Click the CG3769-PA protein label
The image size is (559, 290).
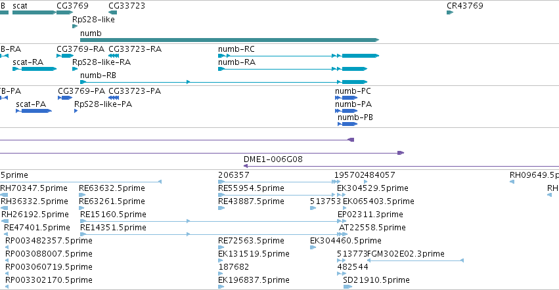pyautogui.click(x=81, y=91)
